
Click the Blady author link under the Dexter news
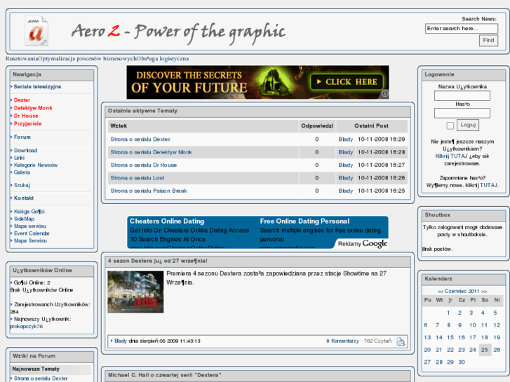tap(121, 341)
